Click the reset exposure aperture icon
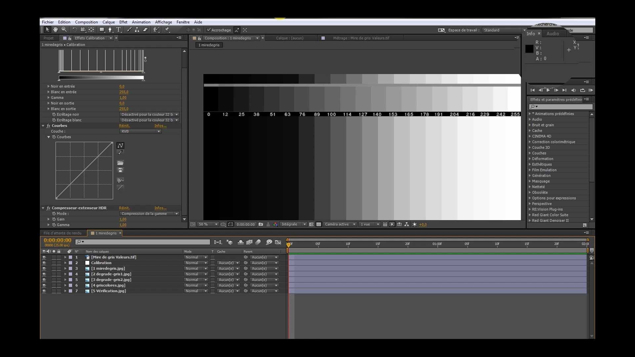635x357 pixels. (414, 224)
